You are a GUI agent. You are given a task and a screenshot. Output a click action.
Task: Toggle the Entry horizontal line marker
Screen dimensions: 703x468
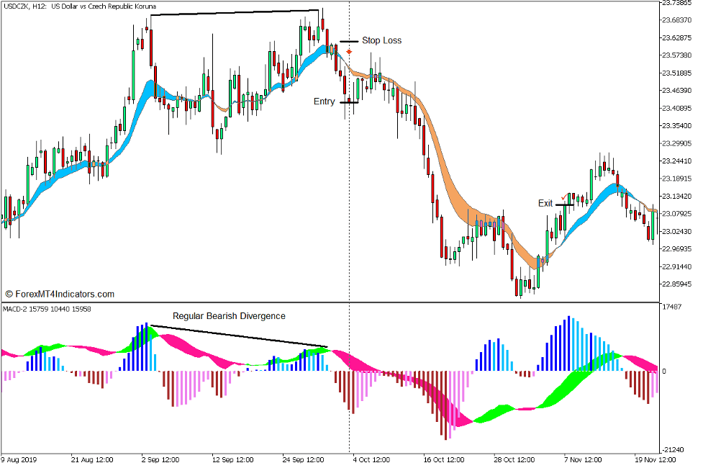pyautogui.click(x=348, y=102)
